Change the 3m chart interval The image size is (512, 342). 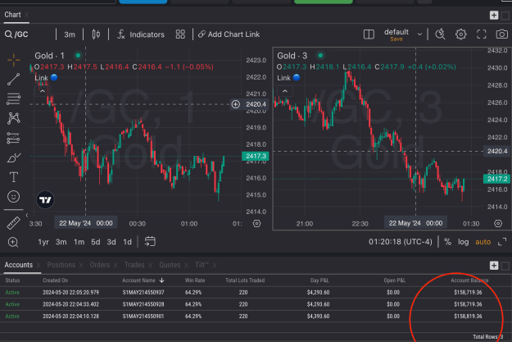point(70,34)
